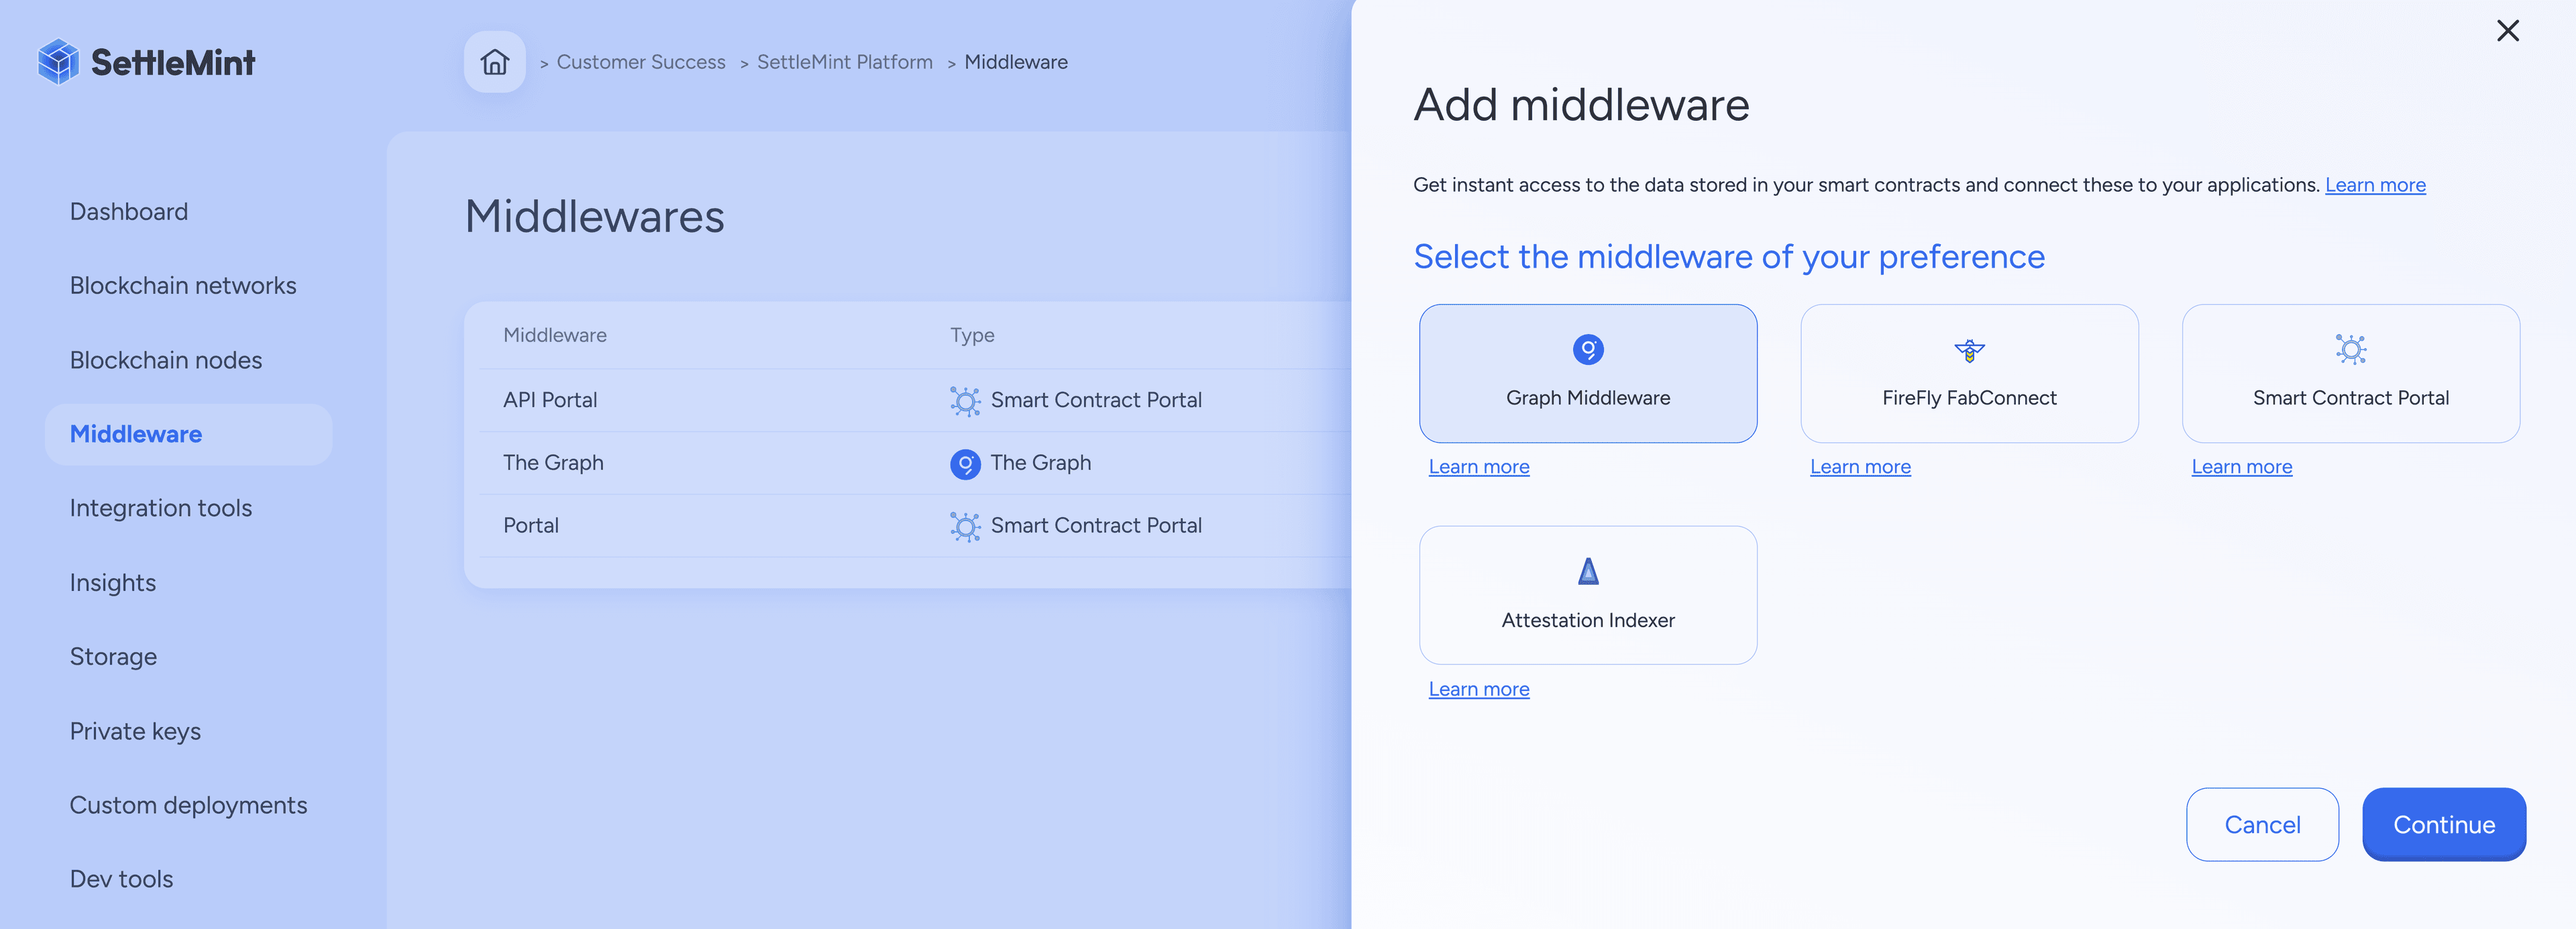Open Insights in the sidebar
The height and width of the screenshot is (929, 2576).
pos(113,583)
